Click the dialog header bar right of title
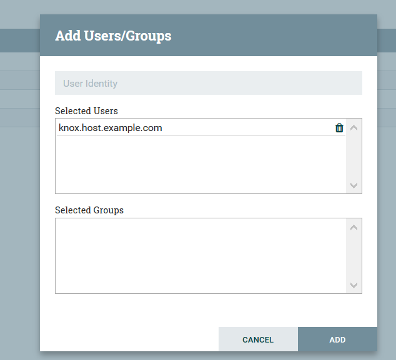Image resolution: width=396 pixels, height=360 pixels. [x=281, y=36]
